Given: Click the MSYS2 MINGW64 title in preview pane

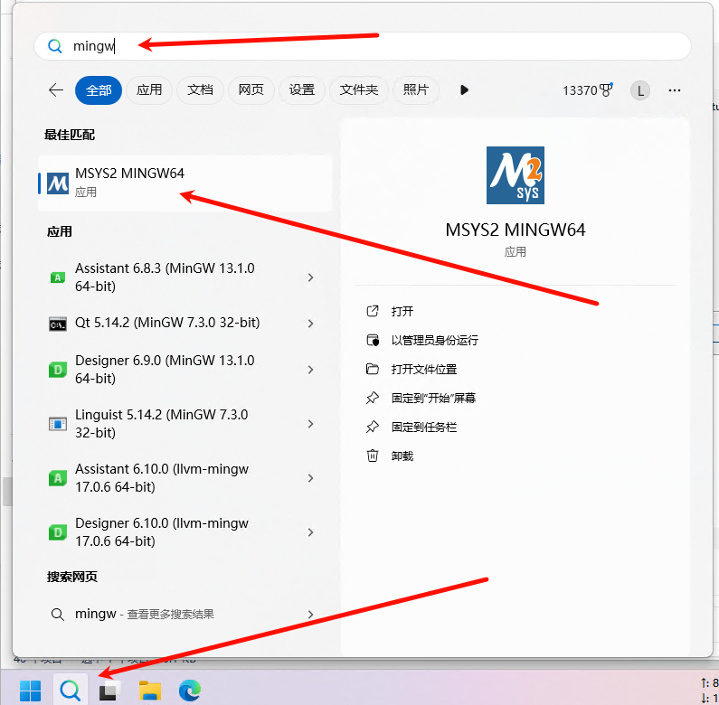Looking at the screenshot, I should tap(515, 230).
